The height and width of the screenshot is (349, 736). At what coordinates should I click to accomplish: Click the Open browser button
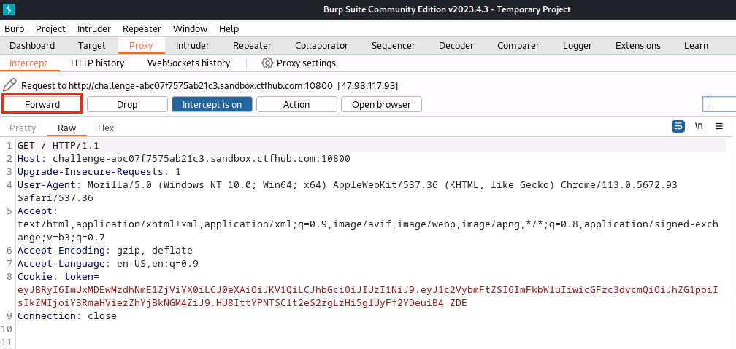(x=381, y=104)
